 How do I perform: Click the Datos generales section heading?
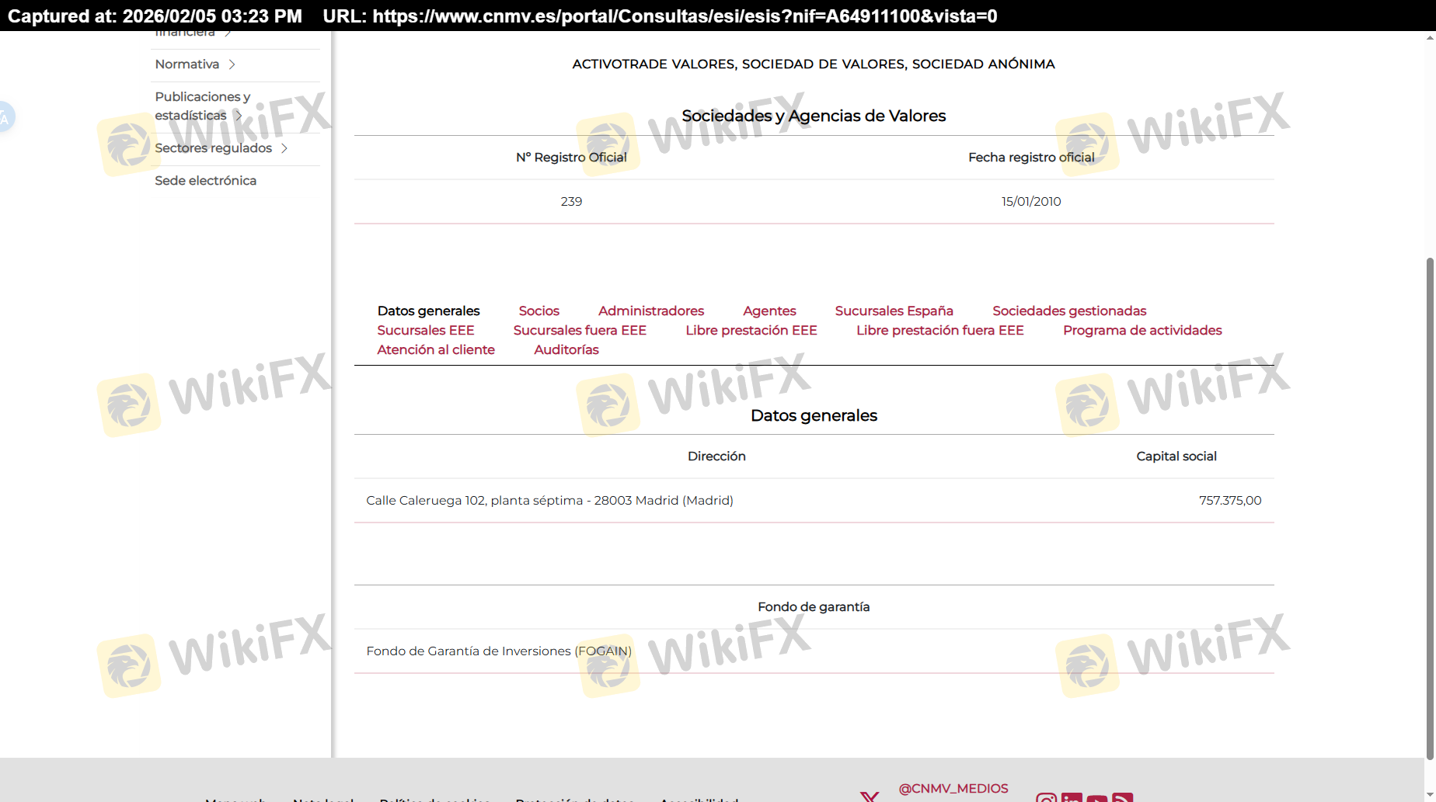(x=814, y=415)
